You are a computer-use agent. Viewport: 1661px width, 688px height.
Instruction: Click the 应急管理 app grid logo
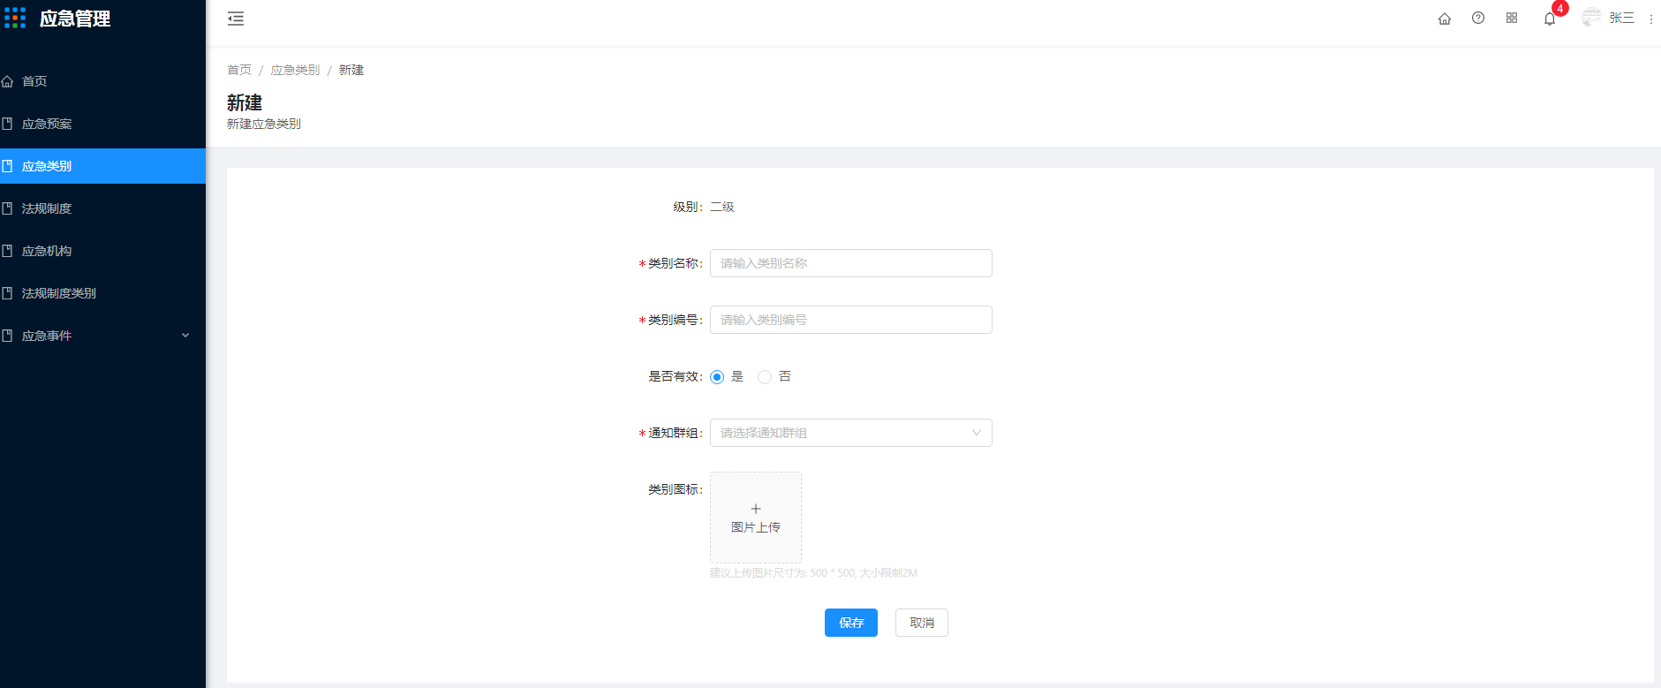point(15,18)
